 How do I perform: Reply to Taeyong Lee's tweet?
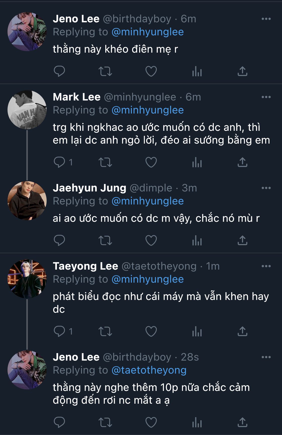[x=59, y=331]
